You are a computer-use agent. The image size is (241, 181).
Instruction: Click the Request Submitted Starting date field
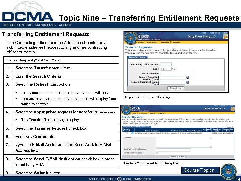tap(173, 78)
